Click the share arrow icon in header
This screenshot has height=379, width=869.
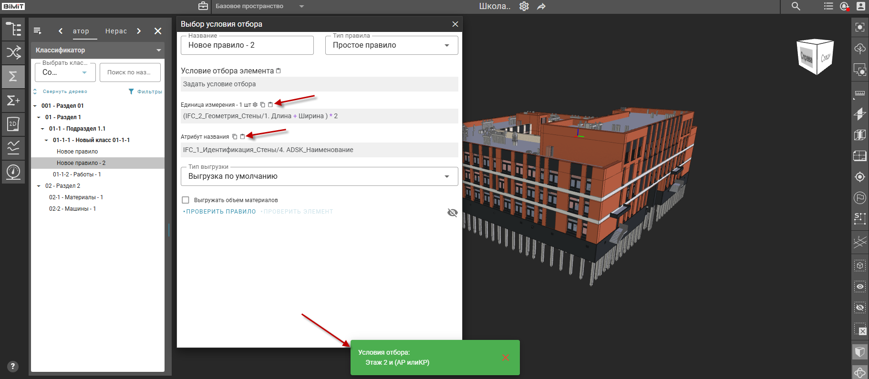[x=541, y=6]
